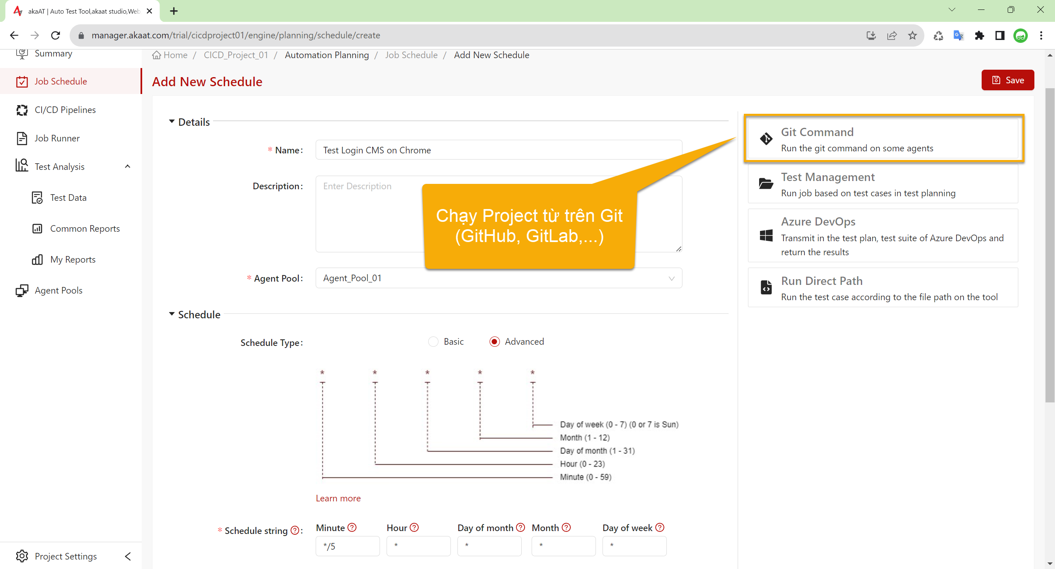1055x569 pixels.
Task: Open Job Runner in sidebar
Action: tap(57, 138)
